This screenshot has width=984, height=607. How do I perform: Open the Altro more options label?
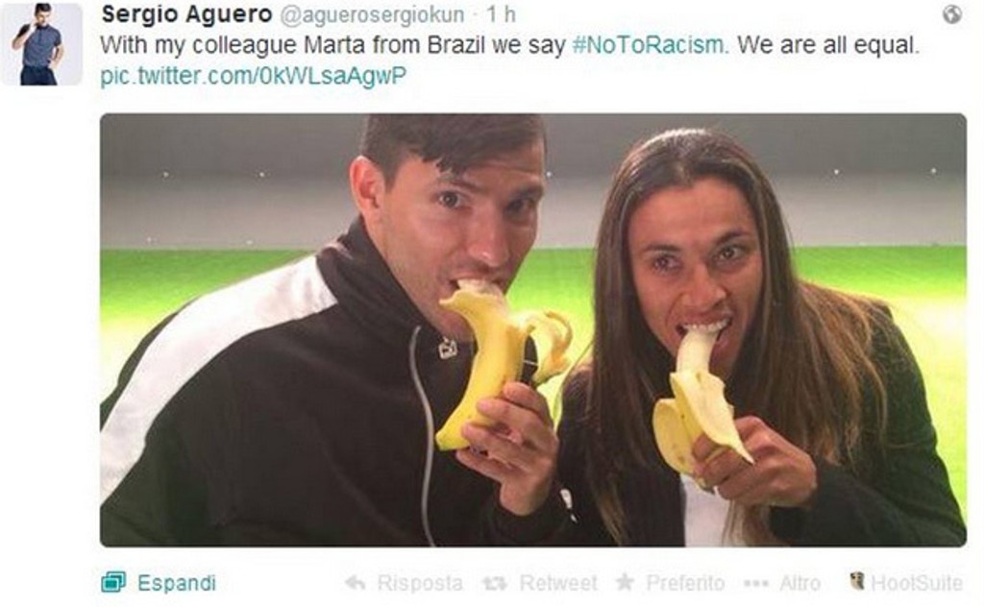(x=799, y=583)
